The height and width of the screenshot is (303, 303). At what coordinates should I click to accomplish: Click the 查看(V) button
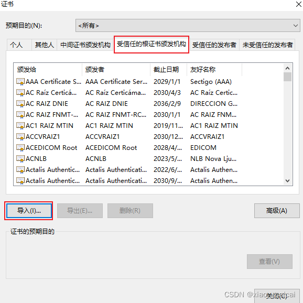(269, 262)
